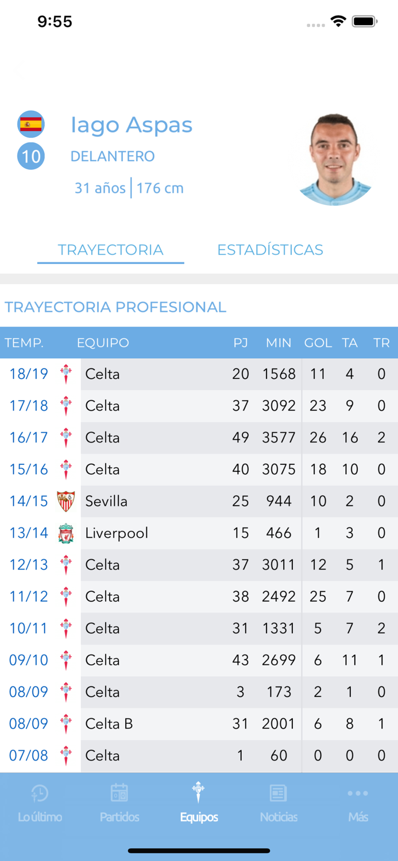Open the Equipos section via Celta crest icon

199,793
